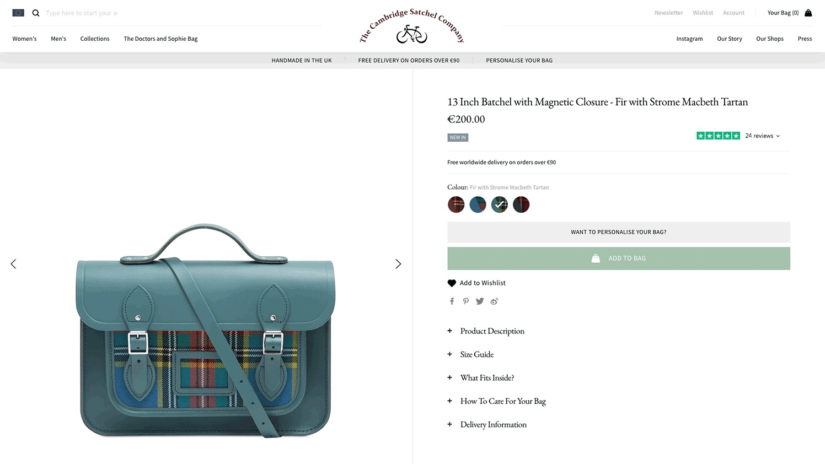Share product on Twitter
Image resolution: width=825 pixels, height=464 pixels.
click(480, 301)
